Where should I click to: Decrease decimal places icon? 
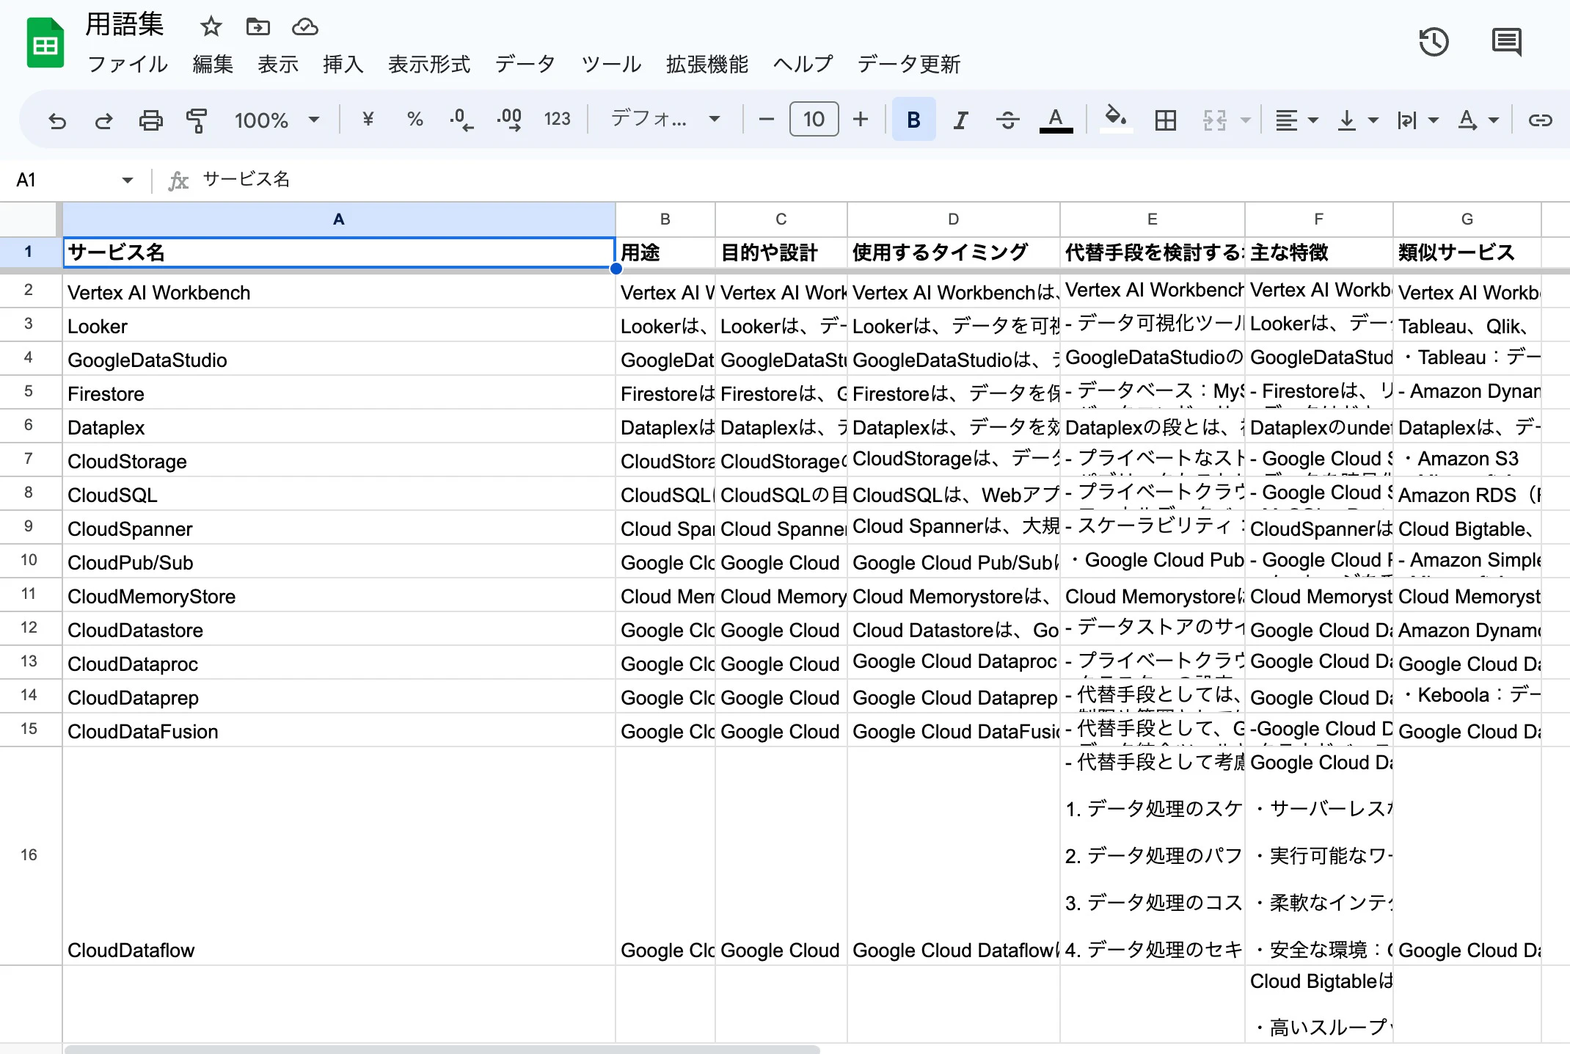(461, 120)
